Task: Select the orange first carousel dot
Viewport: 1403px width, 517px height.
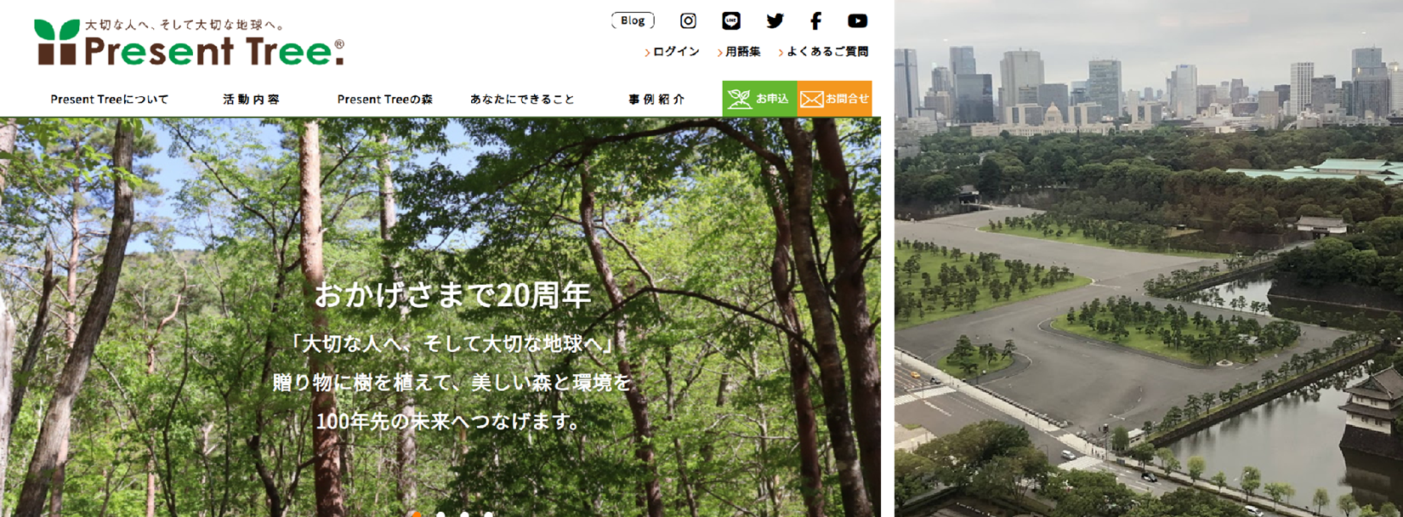Action: [x=416, y=514]
